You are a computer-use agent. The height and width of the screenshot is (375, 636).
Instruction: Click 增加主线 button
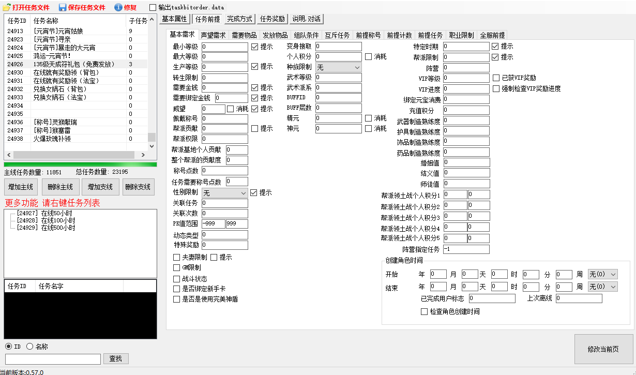[x=21, y=187]
